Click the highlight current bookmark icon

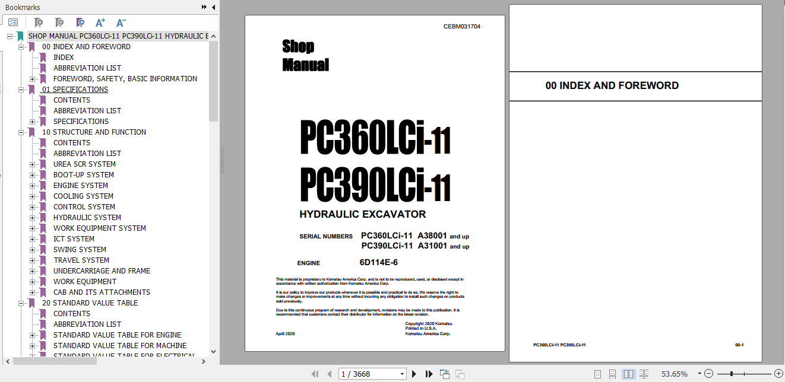[80, 23]
